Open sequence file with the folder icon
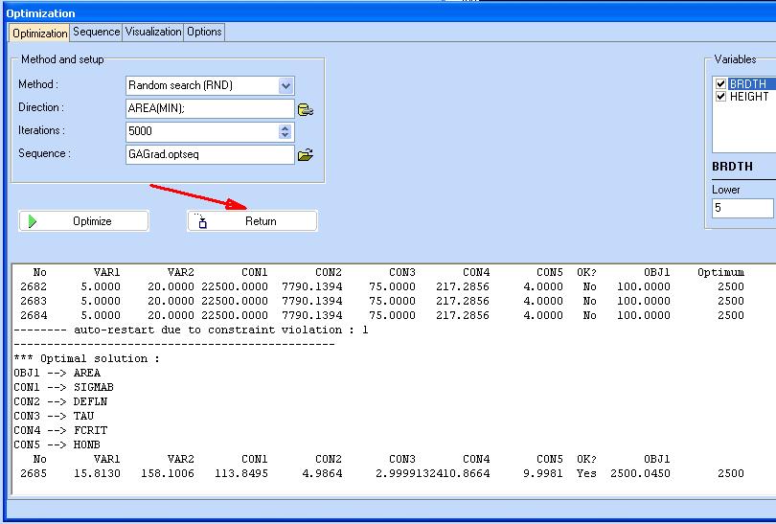Viewport: 776px width, 524px height. [306, 154]
